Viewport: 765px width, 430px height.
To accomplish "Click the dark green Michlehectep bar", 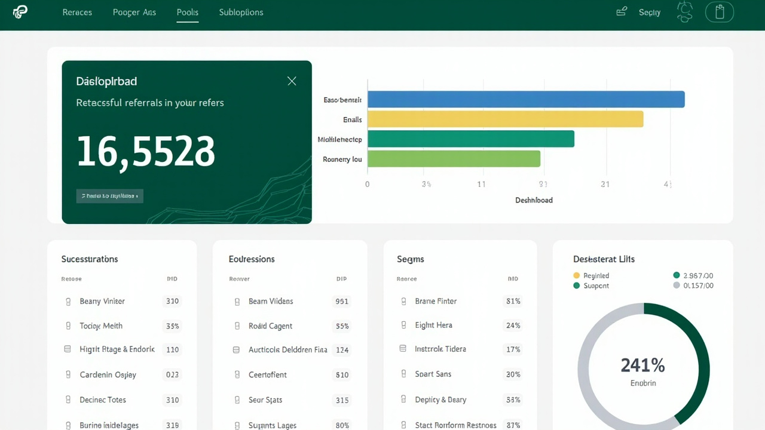I will (471, 139).
